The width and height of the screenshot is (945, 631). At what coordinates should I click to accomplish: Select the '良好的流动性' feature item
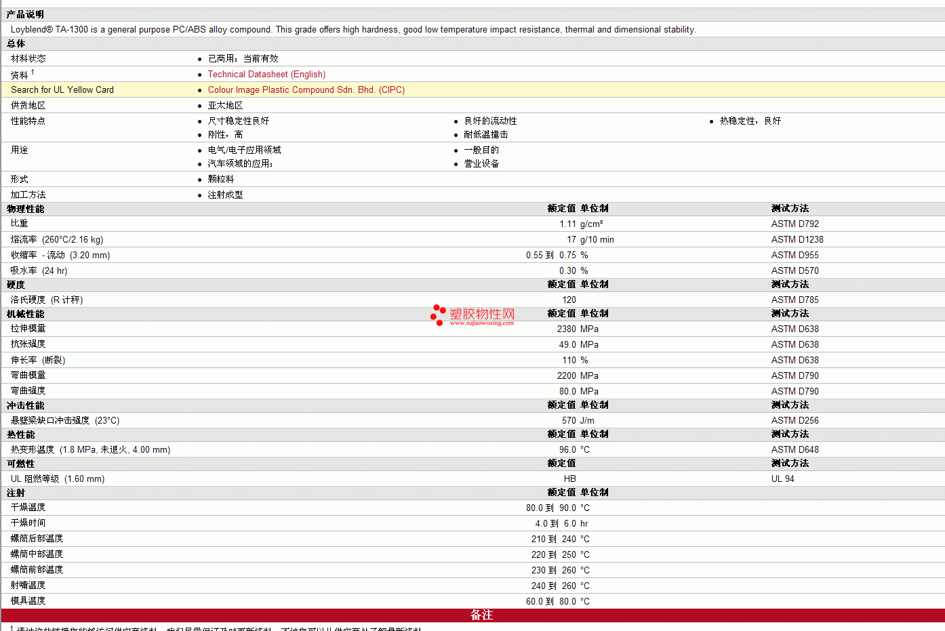pos(491,121)
